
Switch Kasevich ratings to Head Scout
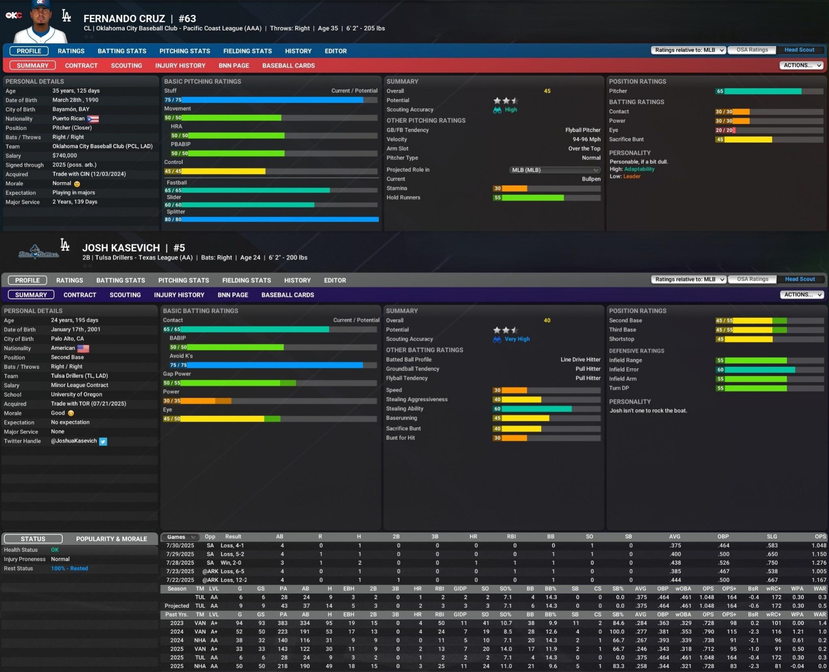pos(799,279)
